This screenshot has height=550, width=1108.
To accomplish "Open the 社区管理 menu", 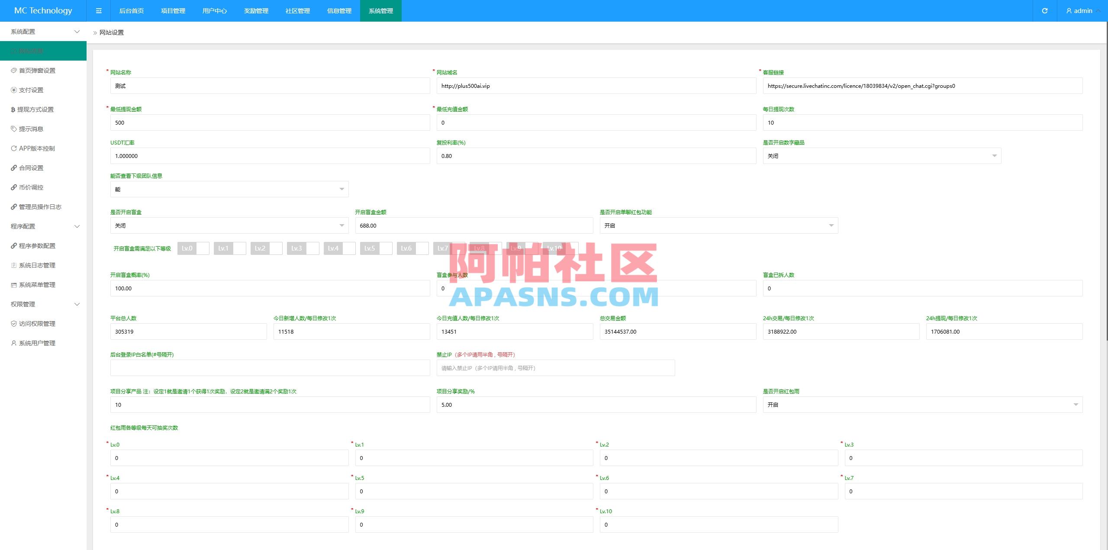I will point(297,10).
